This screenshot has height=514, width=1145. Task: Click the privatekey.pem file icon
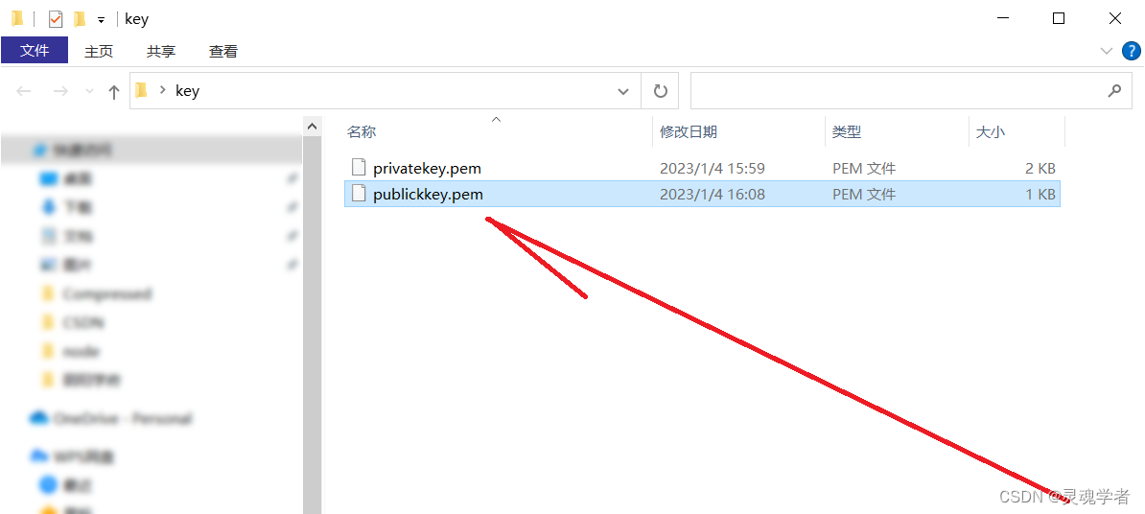click(x=358, y=168)
